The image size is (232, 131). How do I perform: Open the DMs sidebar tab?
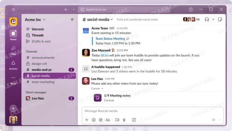click(13, 51)
